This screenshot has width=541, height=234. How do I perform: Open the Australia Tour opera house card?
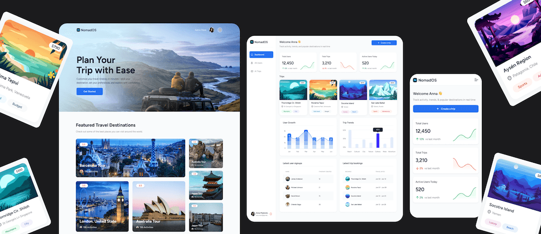coord(159,206)
